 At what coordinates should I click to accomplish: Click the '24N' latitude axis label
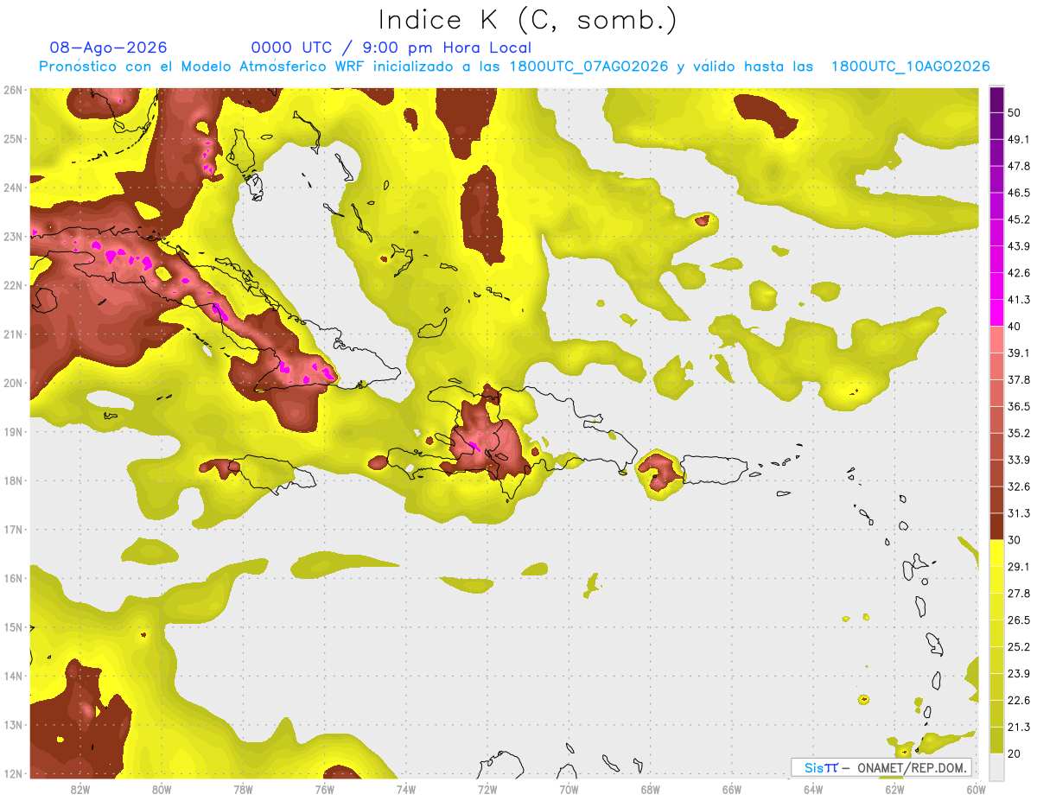(12, 188)
